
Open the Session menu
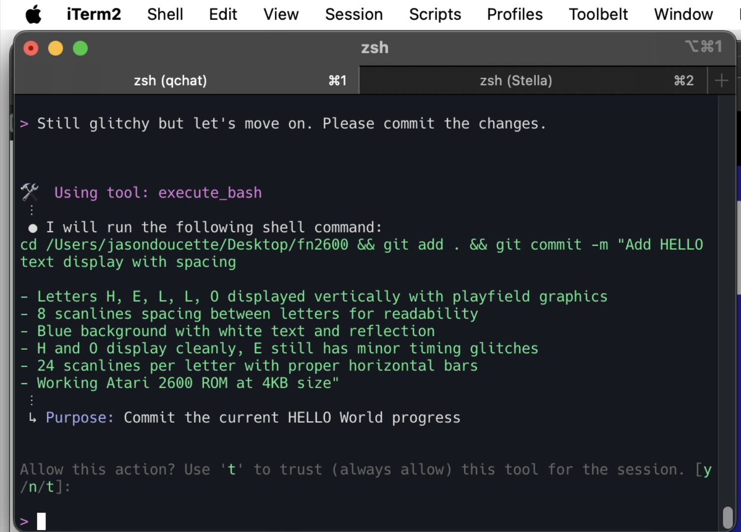point(354,14)
